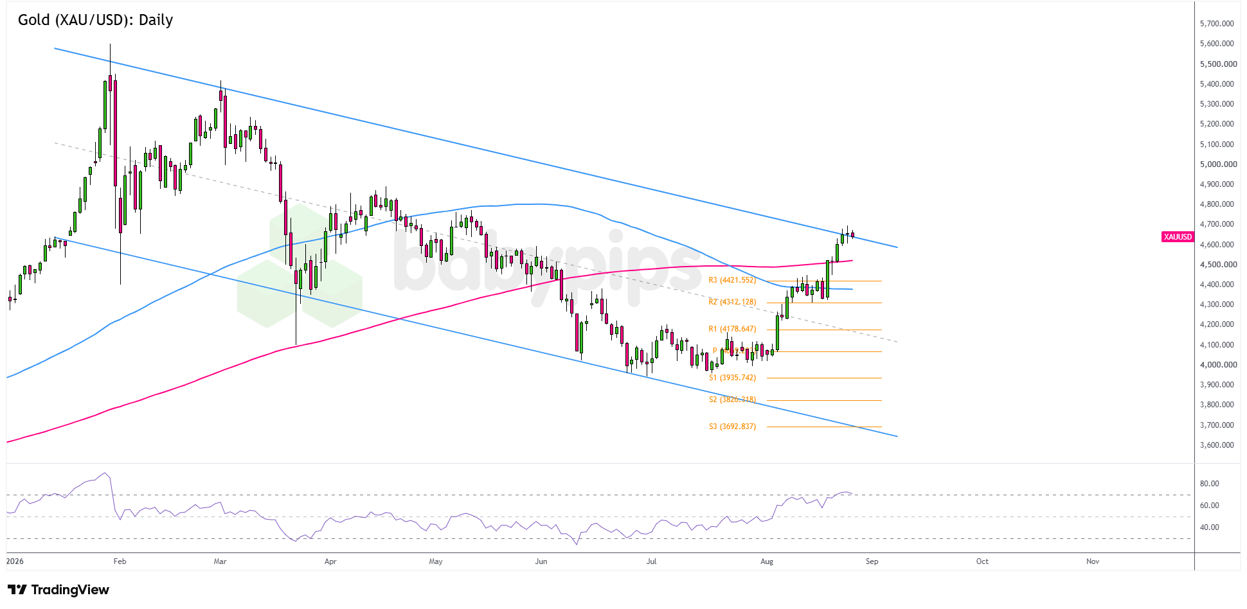Select the S1 (3935.742) support label
Viewport: 1247px width, 609px height.
point(732,378)
